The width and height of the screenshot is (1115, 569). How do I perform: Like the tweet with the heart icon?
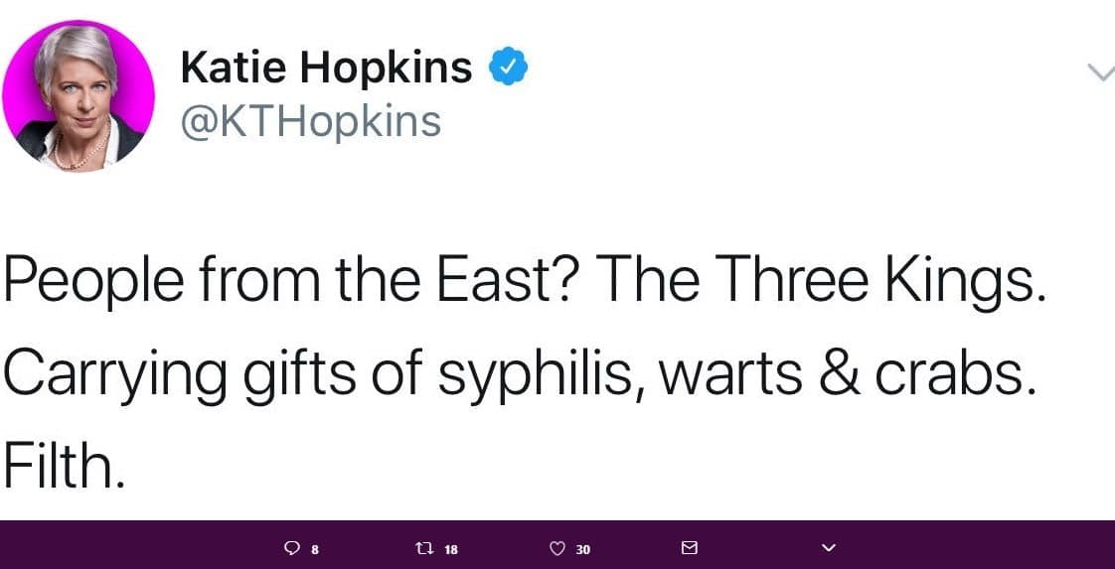pyautogui.click(x=557, y=548)
